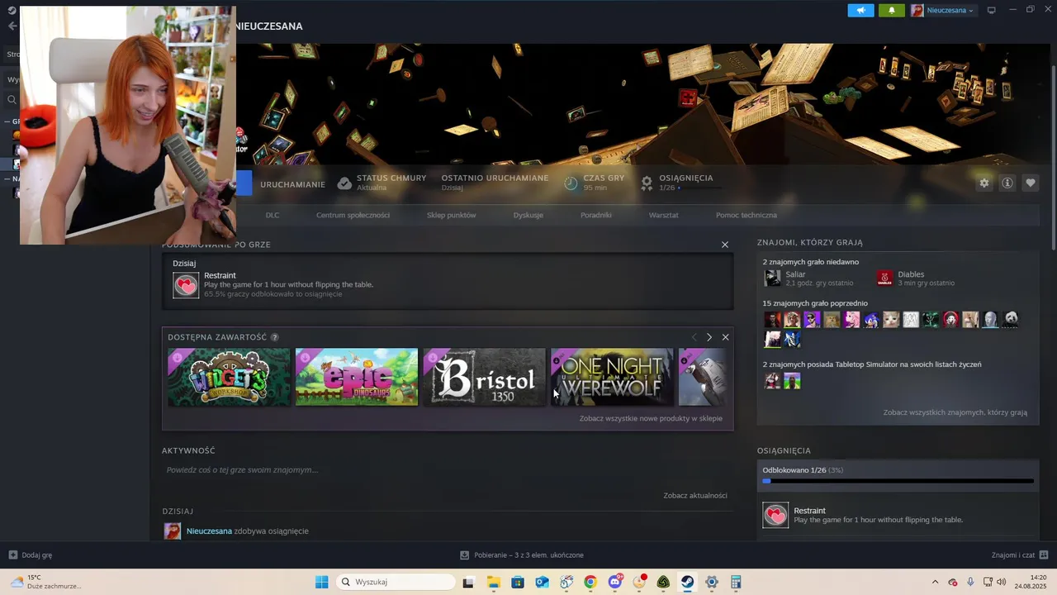Open the Widget's Workshop DLC thumbnail

(229, 377)
